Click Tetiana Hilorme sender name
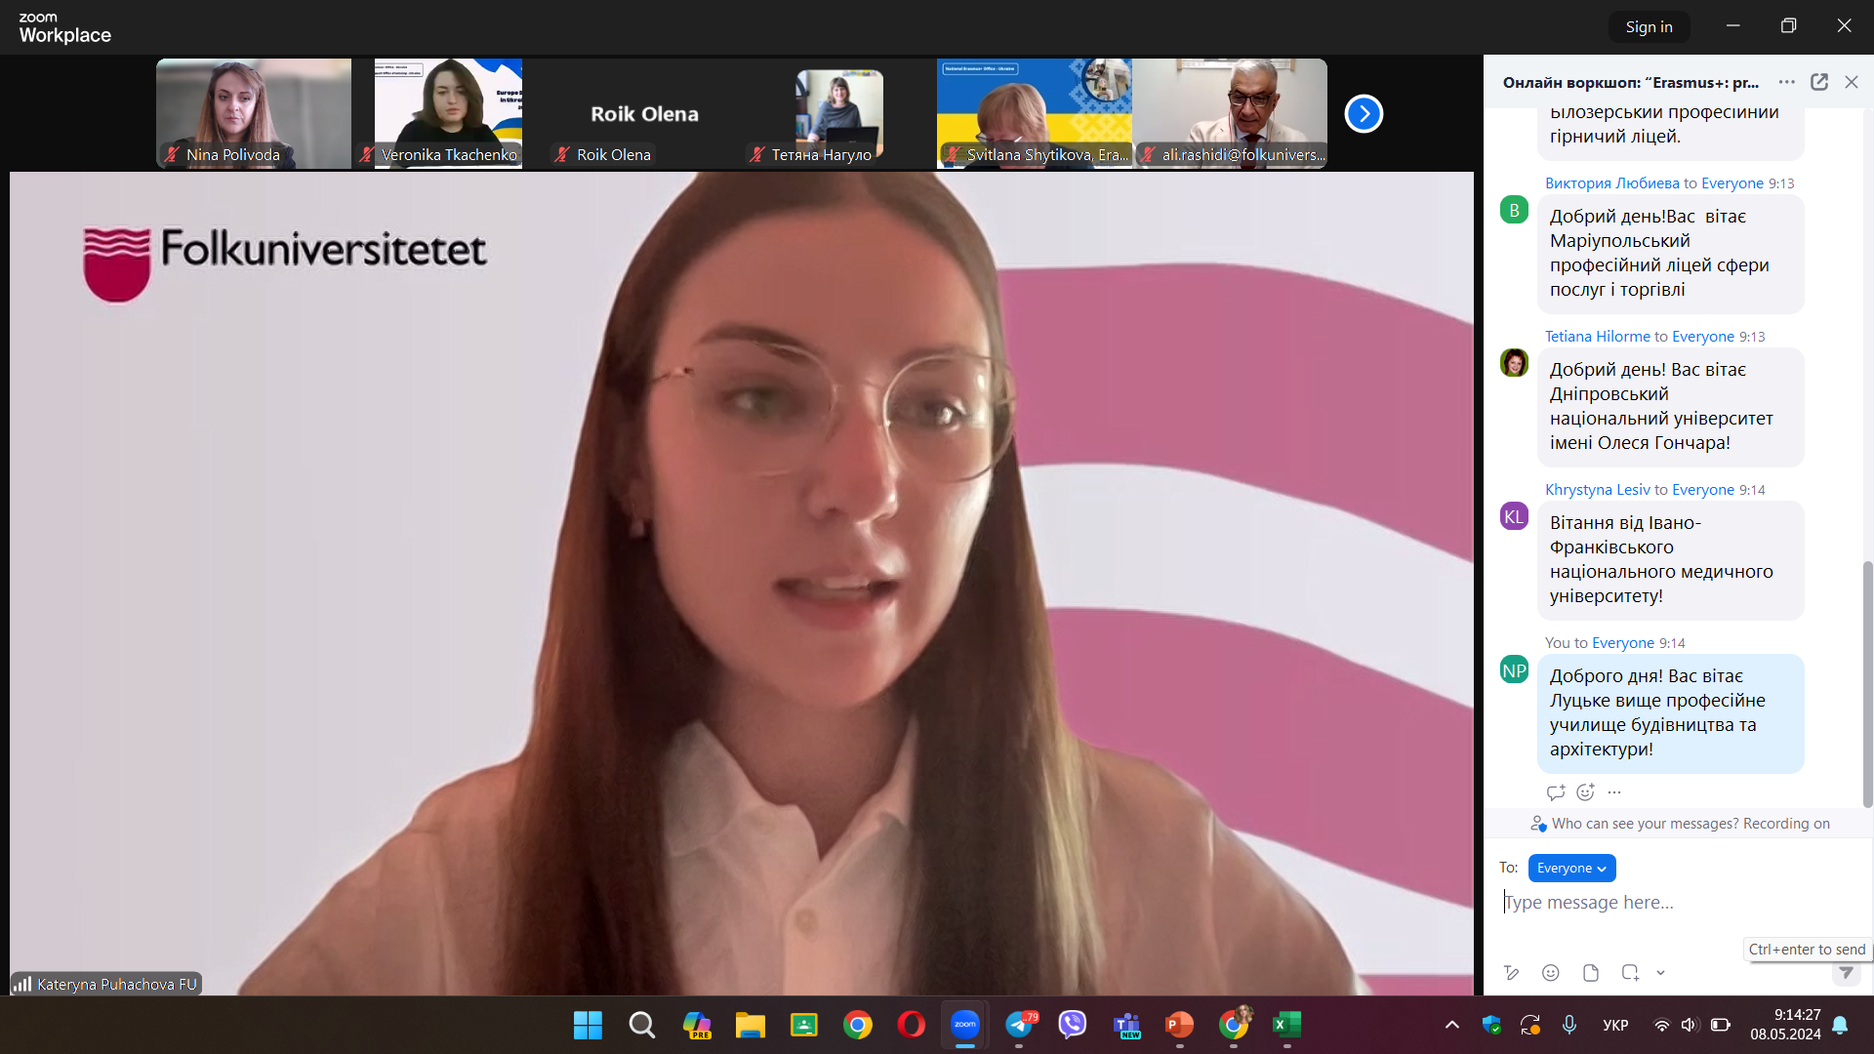The height and width of the screenshot is (1054, 1874). pyautogui.click(x=1597, y=337)
